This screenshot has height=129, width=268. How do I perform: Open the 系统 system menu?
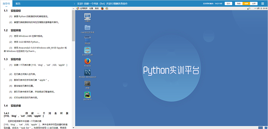tap(97, 8)
